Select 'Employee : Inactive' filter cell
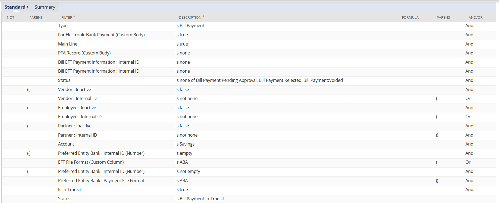This screenshot has height=203, width=499. pos(77,108)
